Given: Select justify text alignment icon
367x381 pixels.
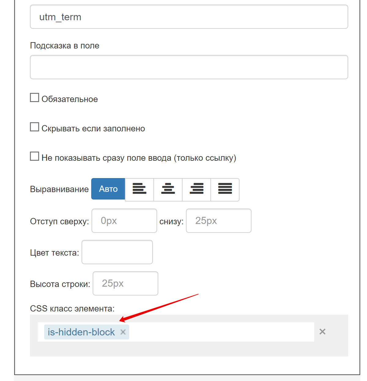Looking at the screenshot, I should (225, 189).
